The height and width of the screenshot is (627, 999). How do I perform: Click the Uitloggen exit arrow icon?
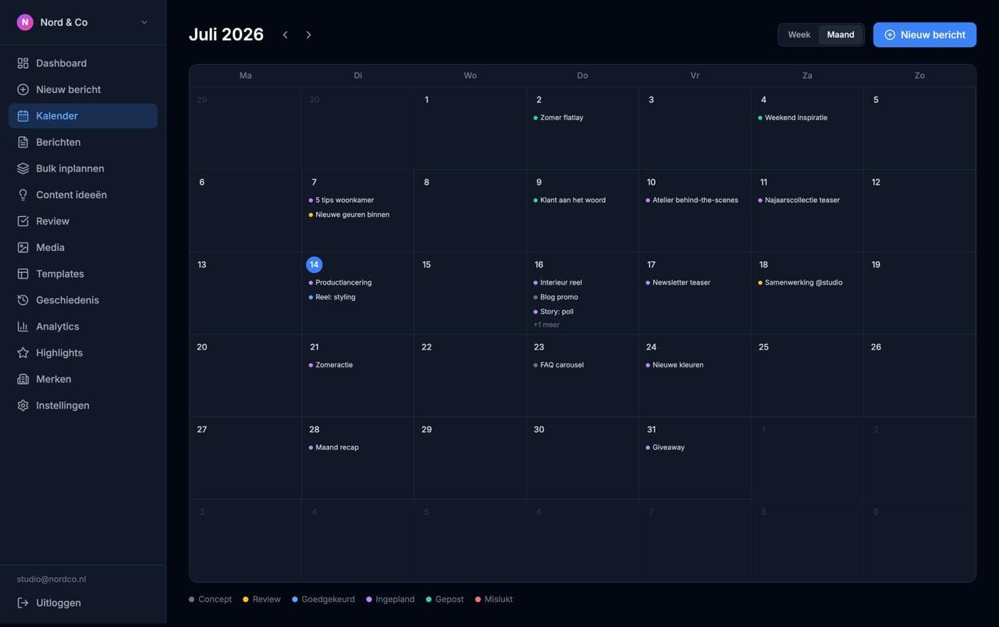23,603
